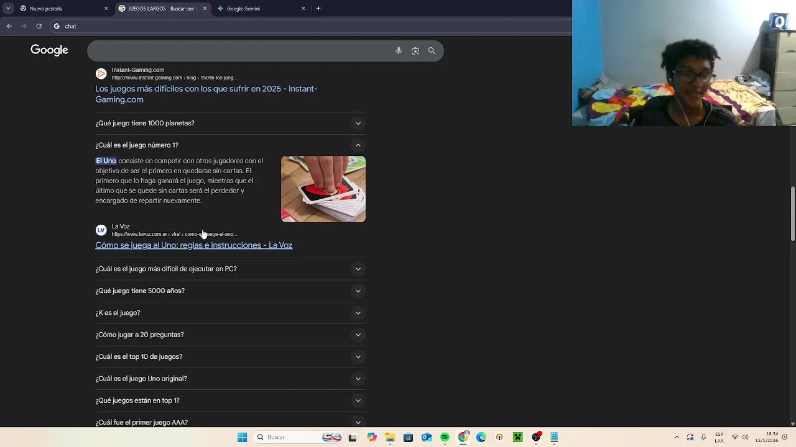
Task: Open Microsoft Edge from the taskbar
Action: [x=481, y=437]
